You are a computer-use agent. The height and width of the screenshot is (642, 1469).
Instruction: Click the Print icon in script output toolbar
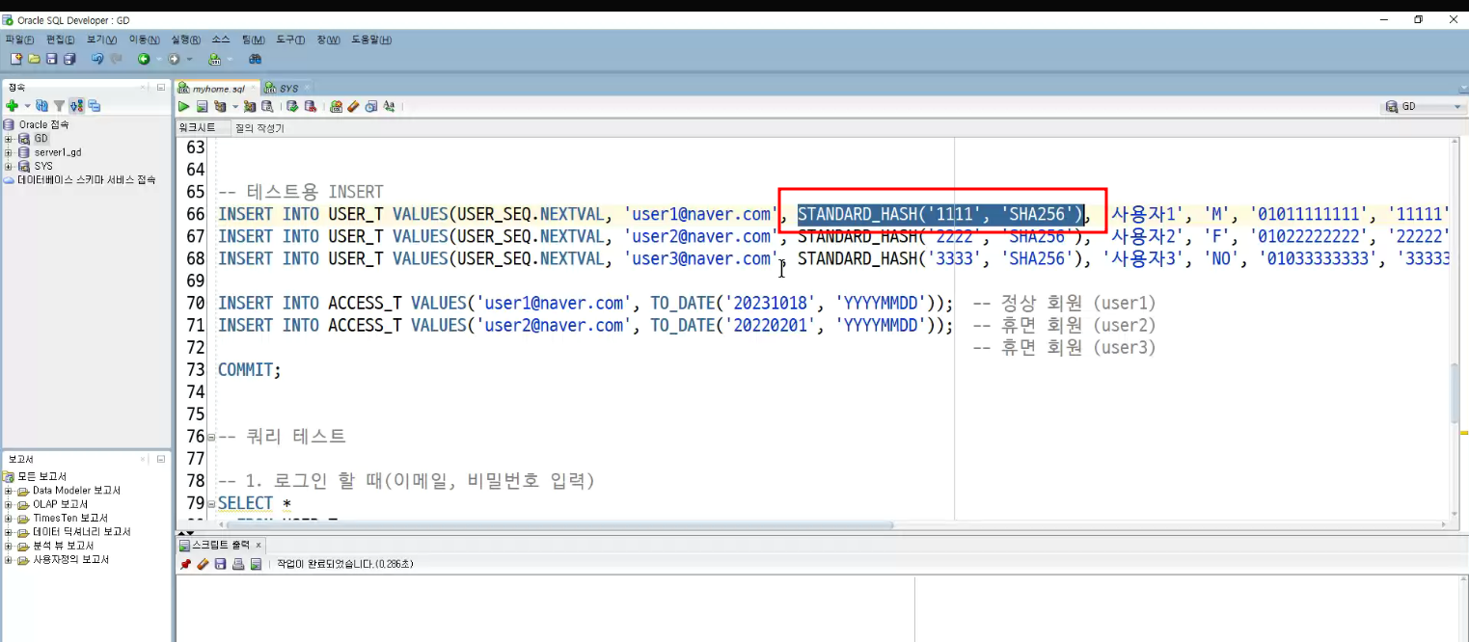237,564
